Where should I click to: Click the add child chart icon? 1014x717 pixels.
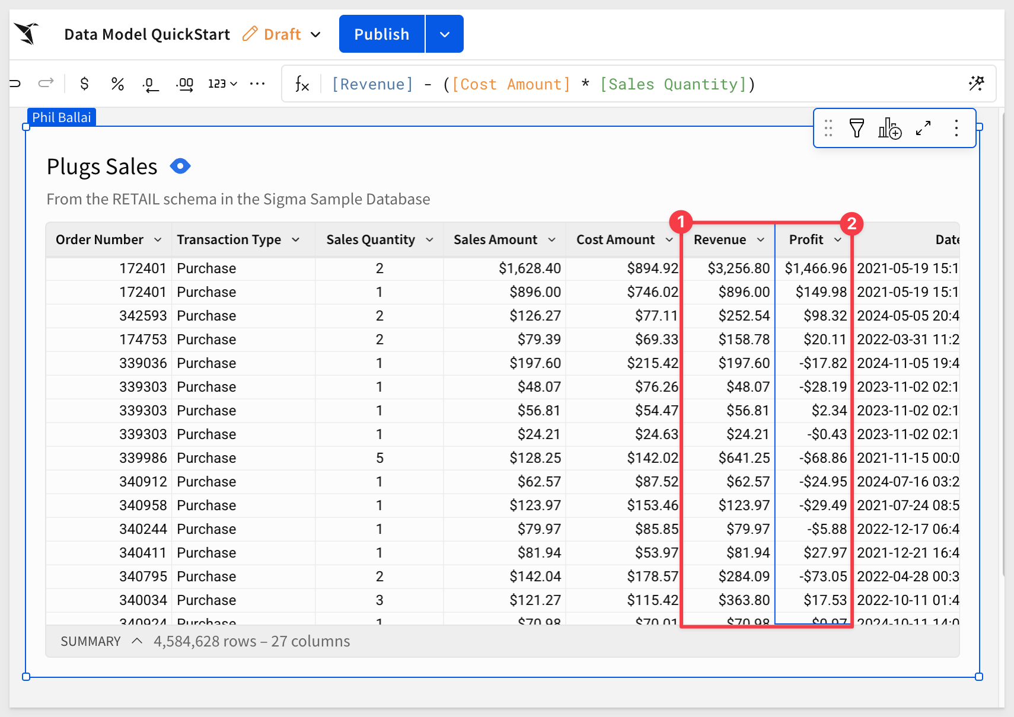coord(889,128)
